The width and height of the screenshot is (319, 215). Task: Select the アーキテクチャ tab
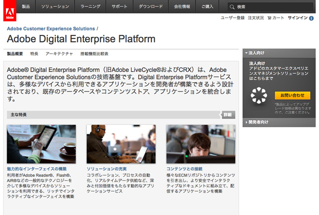[59, 54]
